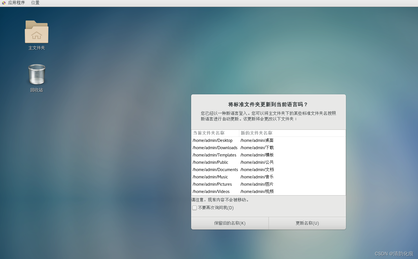The image size is (418, 259).
Task: Click the 应用程序 menu logo icon
Action: (x=4, y=3)
